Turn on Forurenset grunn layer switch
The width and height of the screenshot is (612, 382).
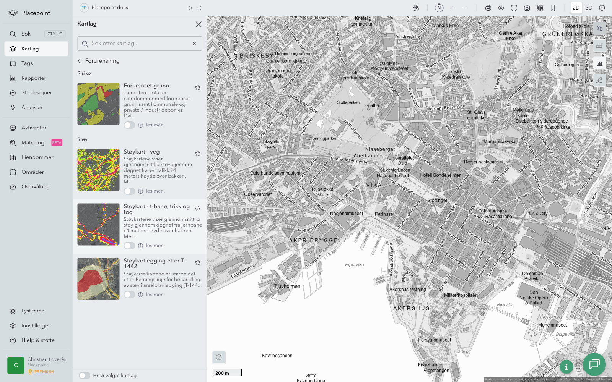129,125
